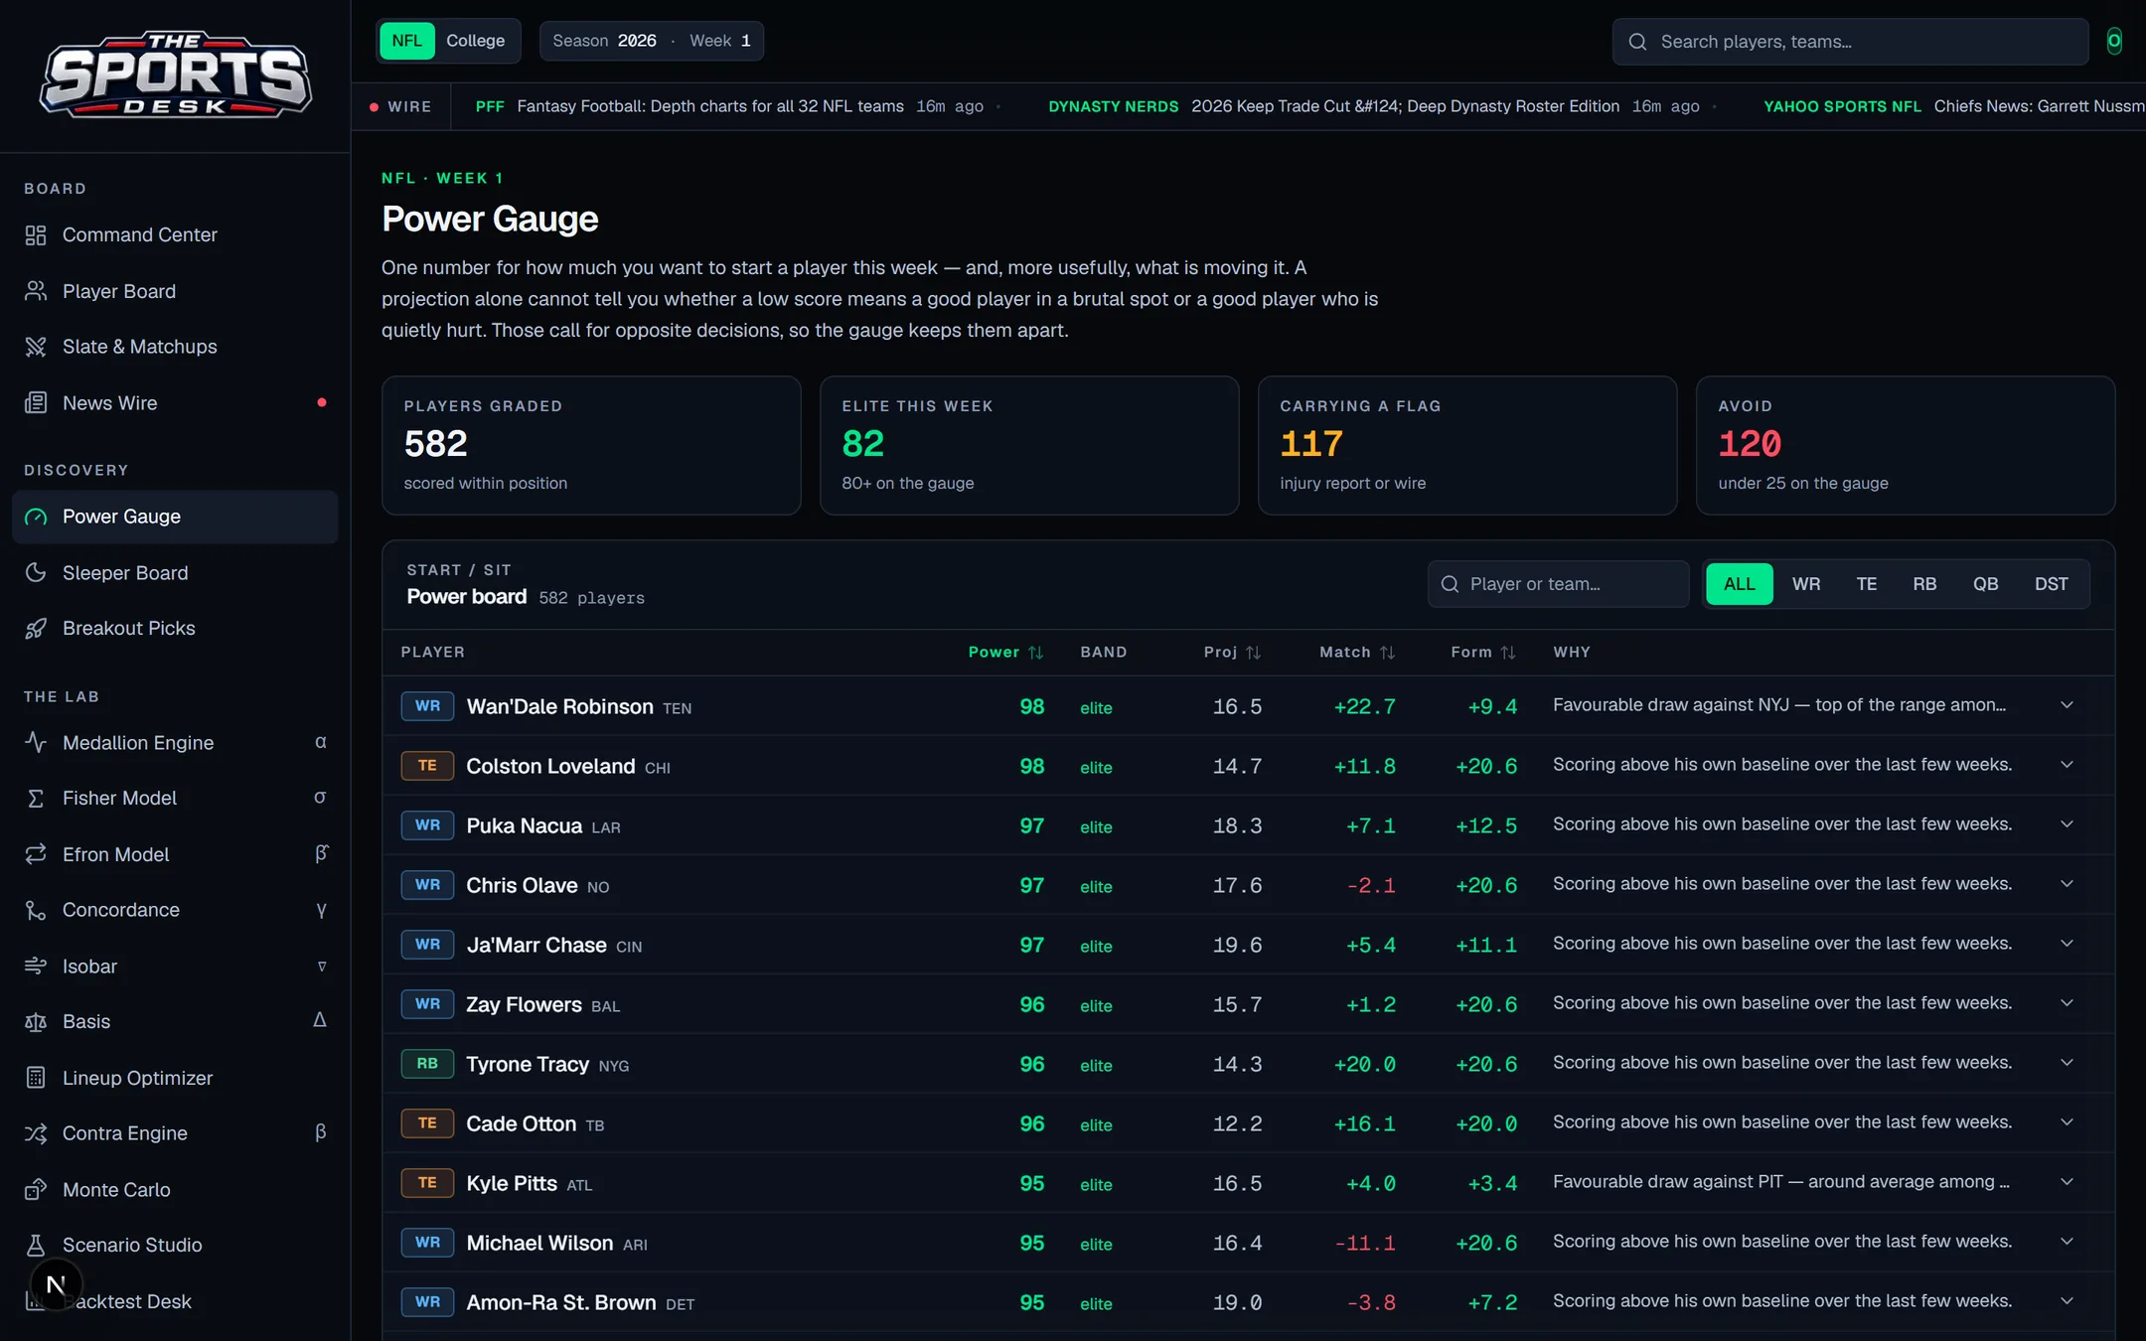Expand Puka Nacua row chevron
This screenshot has height=1341, width=2146.
click(2067, 824)
